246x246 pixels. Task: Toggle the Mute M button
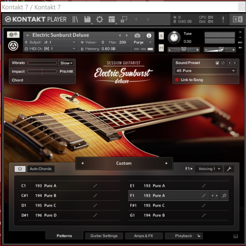point(161,48)
